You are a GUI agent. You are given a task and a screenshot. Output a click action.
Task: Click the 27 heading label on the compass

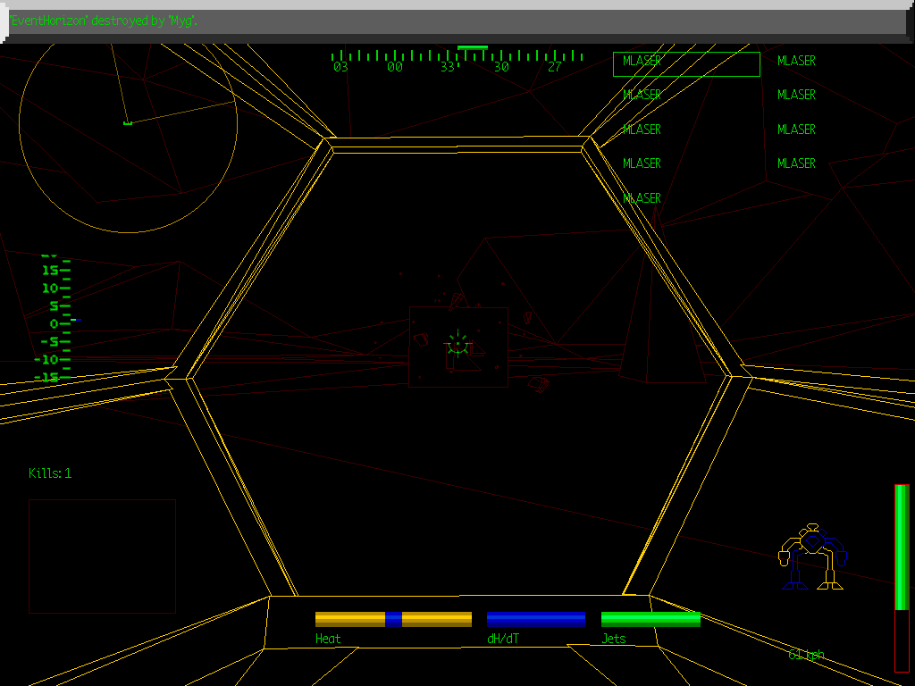[x=556, y=65]
